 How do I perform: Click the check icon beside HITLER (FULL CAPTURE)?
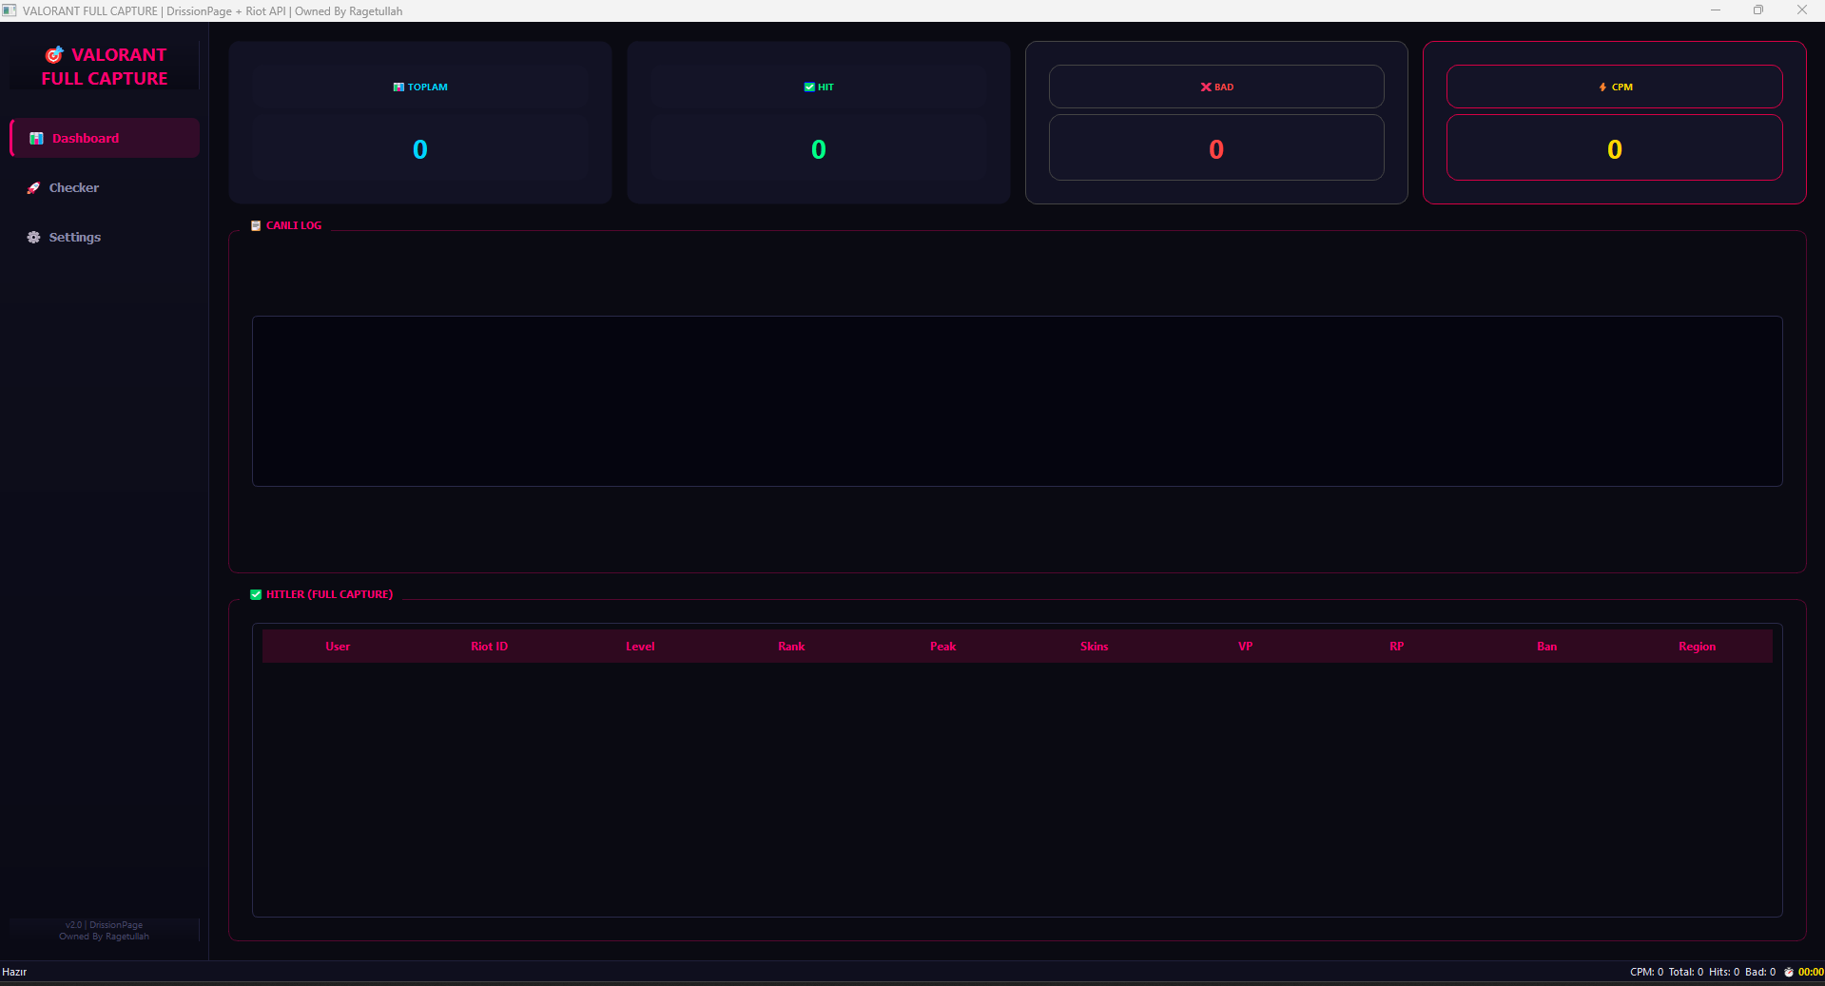pyautogui.click(x=256, y=595)
